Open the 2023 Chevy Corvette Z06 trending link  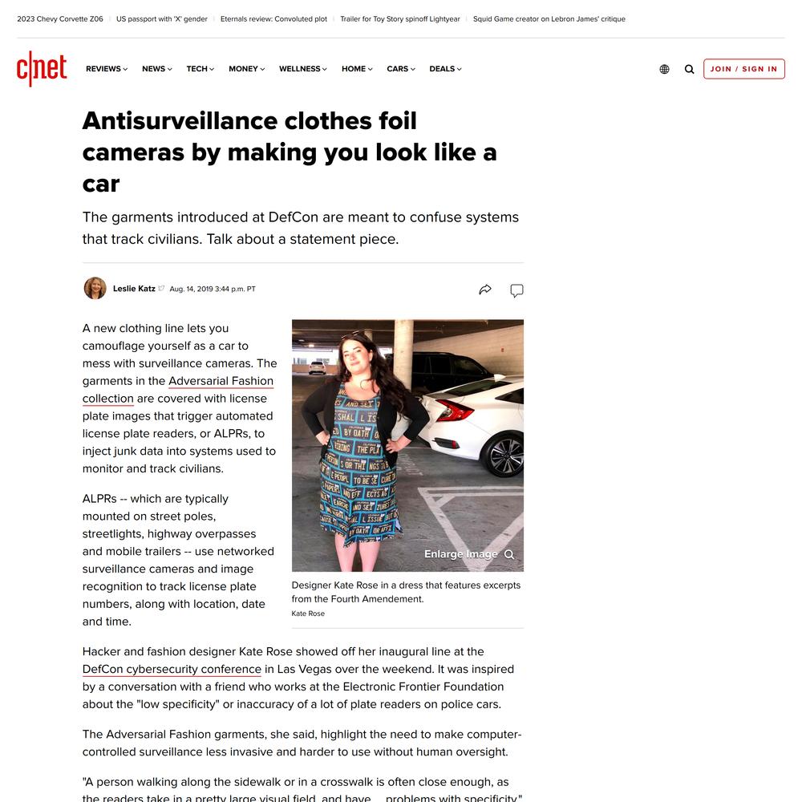point(60,19)
